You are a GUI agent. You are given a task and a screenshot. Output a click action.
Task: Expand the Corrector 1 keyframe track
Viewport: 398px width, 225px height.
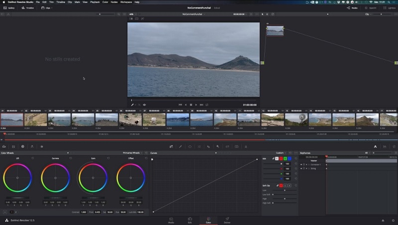coord(309,165)
